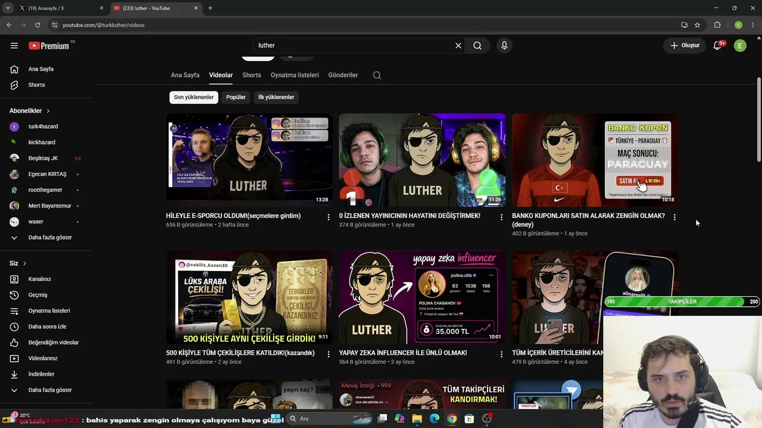762x428 pixels.
Task: Open the YouTube guide hamburger menu
Action: (14, 45)
